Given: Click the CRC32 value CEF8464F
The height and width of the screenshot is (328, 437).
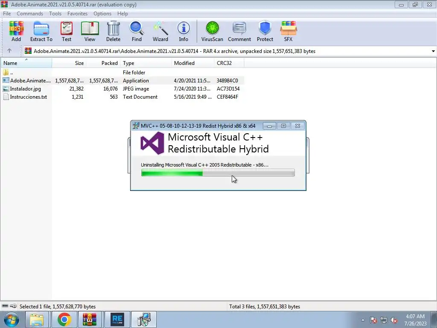Looking at the screenshot, I should (227, 97).
